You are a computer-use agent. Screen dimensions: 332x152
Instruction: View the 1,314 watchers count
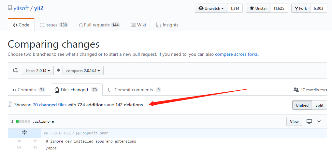[x=235, y=8]
